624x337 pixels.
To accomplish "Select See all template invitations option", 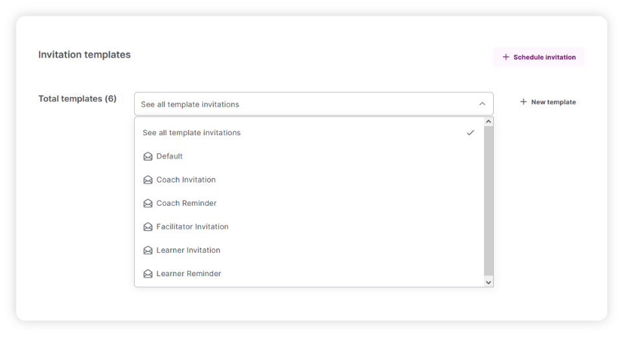I will pyautogui.click(x=192, y=133).
